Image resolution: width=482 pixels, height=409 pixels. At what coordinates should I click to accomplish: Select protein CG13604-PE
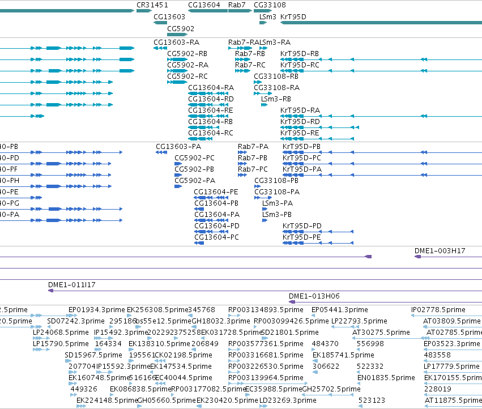216,192
